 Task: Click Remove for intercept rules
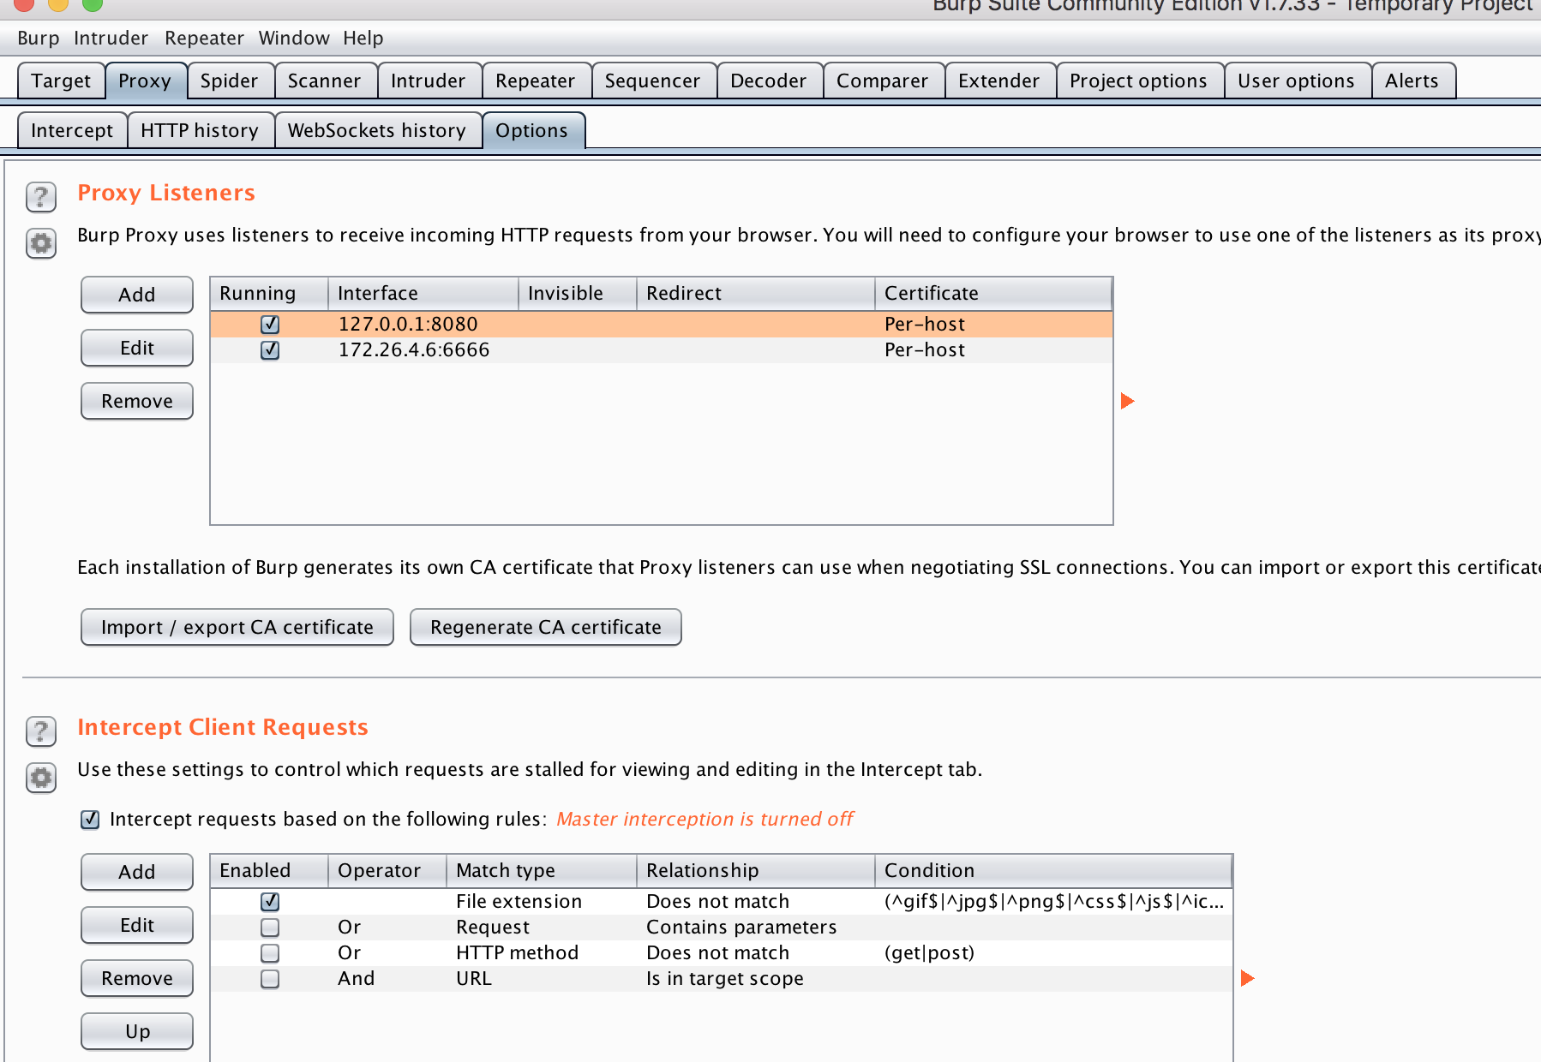click(137, 978)
